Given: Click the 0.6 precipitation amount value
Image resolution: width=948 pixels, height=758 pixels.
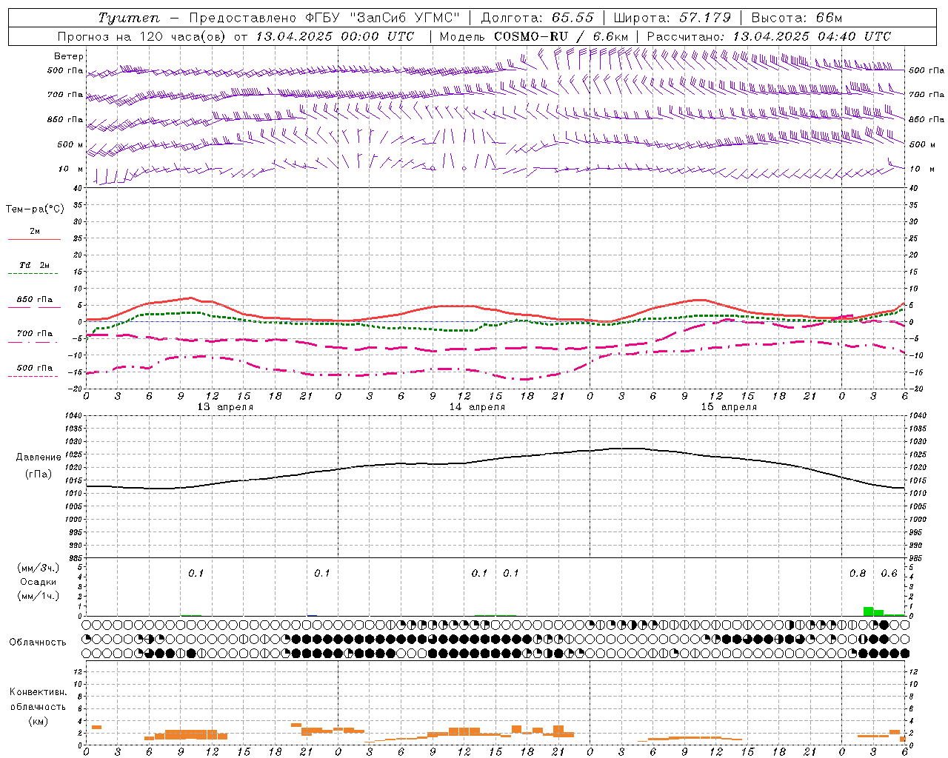Looking at the screenshot, I should (889, 574).
